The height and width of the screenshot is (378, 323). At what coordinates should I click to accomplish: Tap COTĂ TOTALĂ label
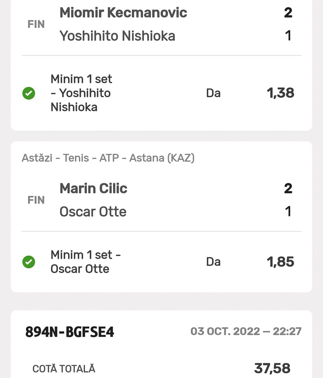(x=64, y=369)
